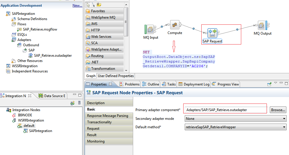
Task: Close the Integration Nodes tab
Action: [30, 96]
